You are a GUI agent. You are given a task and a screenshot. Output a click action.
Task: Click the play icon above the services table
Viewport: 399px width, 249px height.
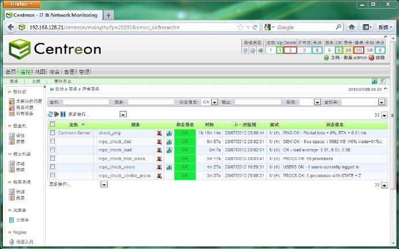pos(57,114)
